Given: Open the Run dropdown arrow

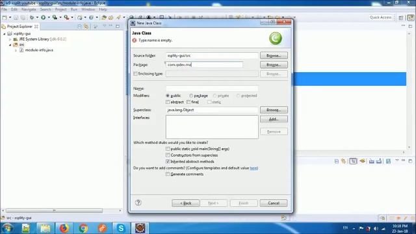Looking at the screenshot, I should pyautogui.click(x=49, y=18).
